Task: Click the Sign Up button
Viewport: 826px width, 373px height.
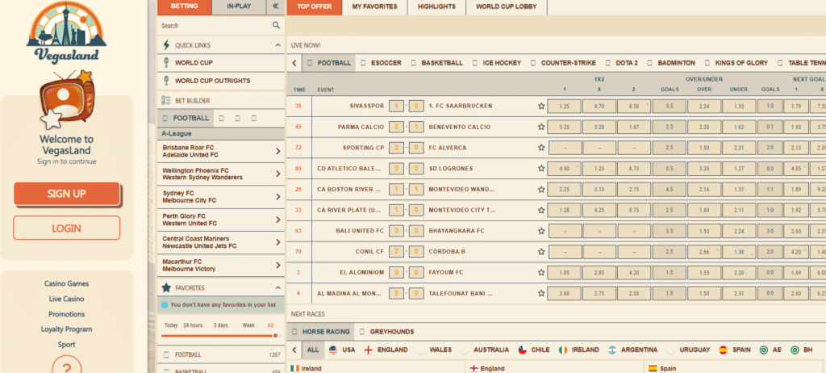Action: (67, 194)
